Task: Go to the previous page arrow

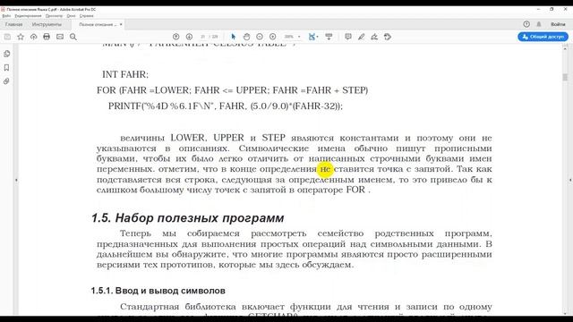Action: pos(175,37)
